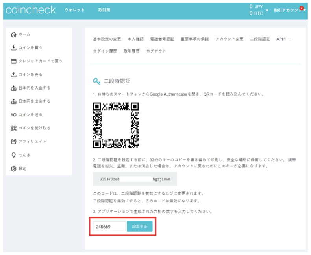Click the ログアウト link
The image size is (311, 255).
click(x=156, y=51)
